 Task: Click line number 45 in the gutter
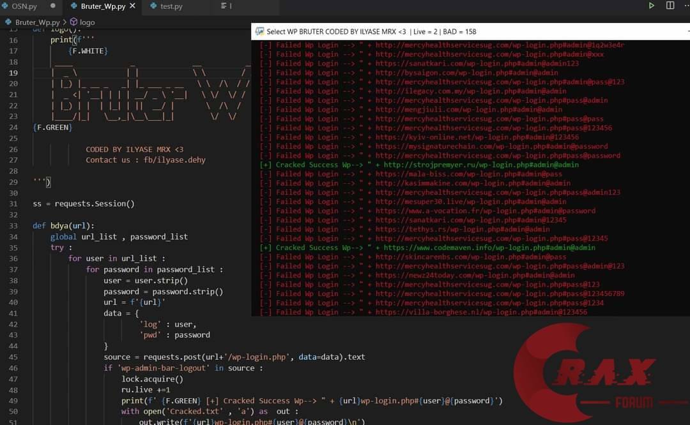click(x=13, y=357)
